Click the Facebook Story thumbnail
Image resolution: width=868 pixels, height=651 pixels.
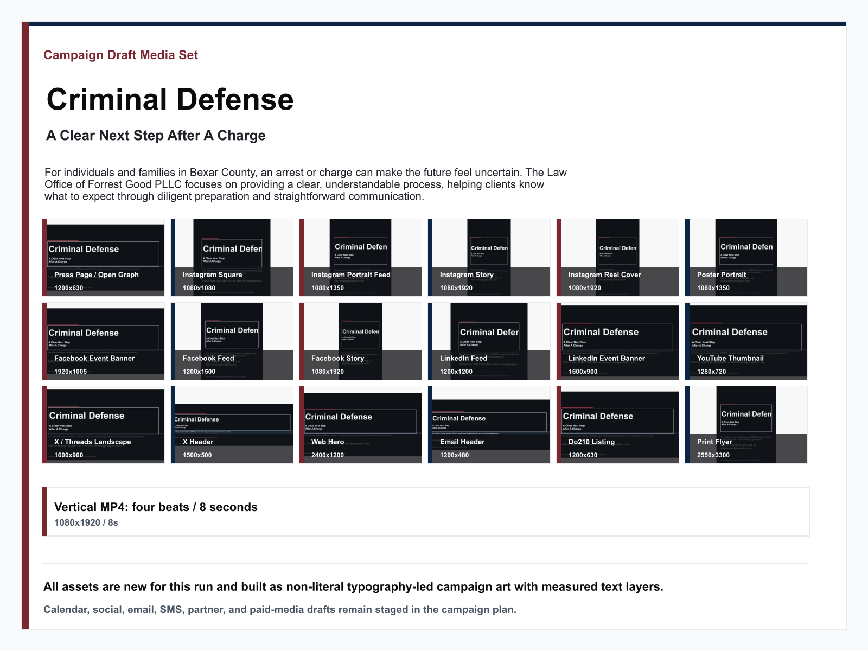coord(361,341)
